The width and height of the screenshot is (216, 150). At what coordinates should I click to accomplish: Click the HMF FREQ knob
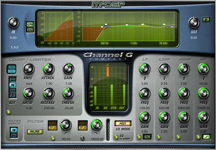(x=184, y=93)
